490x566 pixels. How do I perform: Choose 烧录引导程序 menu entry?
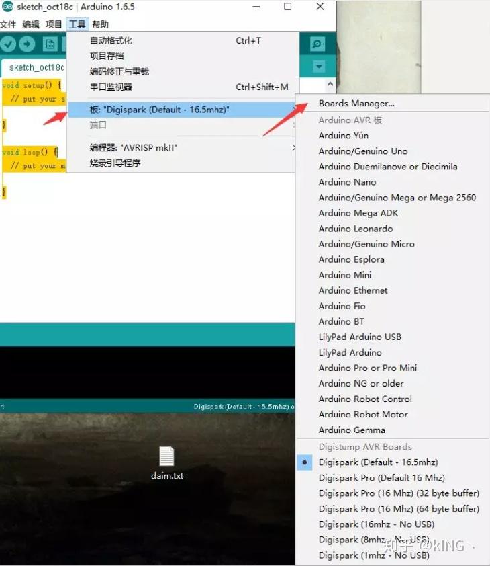point(183,163)
